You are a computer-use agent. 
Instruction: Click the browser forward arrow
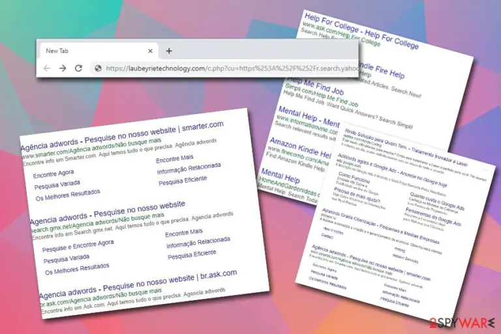(63, 68)
